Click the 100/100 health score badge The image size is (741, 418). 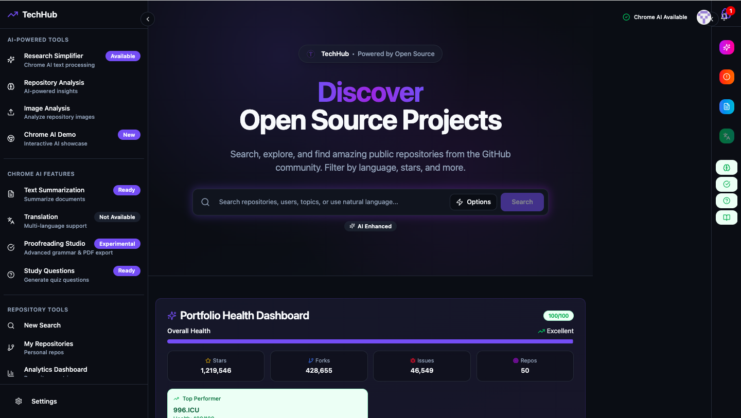(x=558, y=316)
